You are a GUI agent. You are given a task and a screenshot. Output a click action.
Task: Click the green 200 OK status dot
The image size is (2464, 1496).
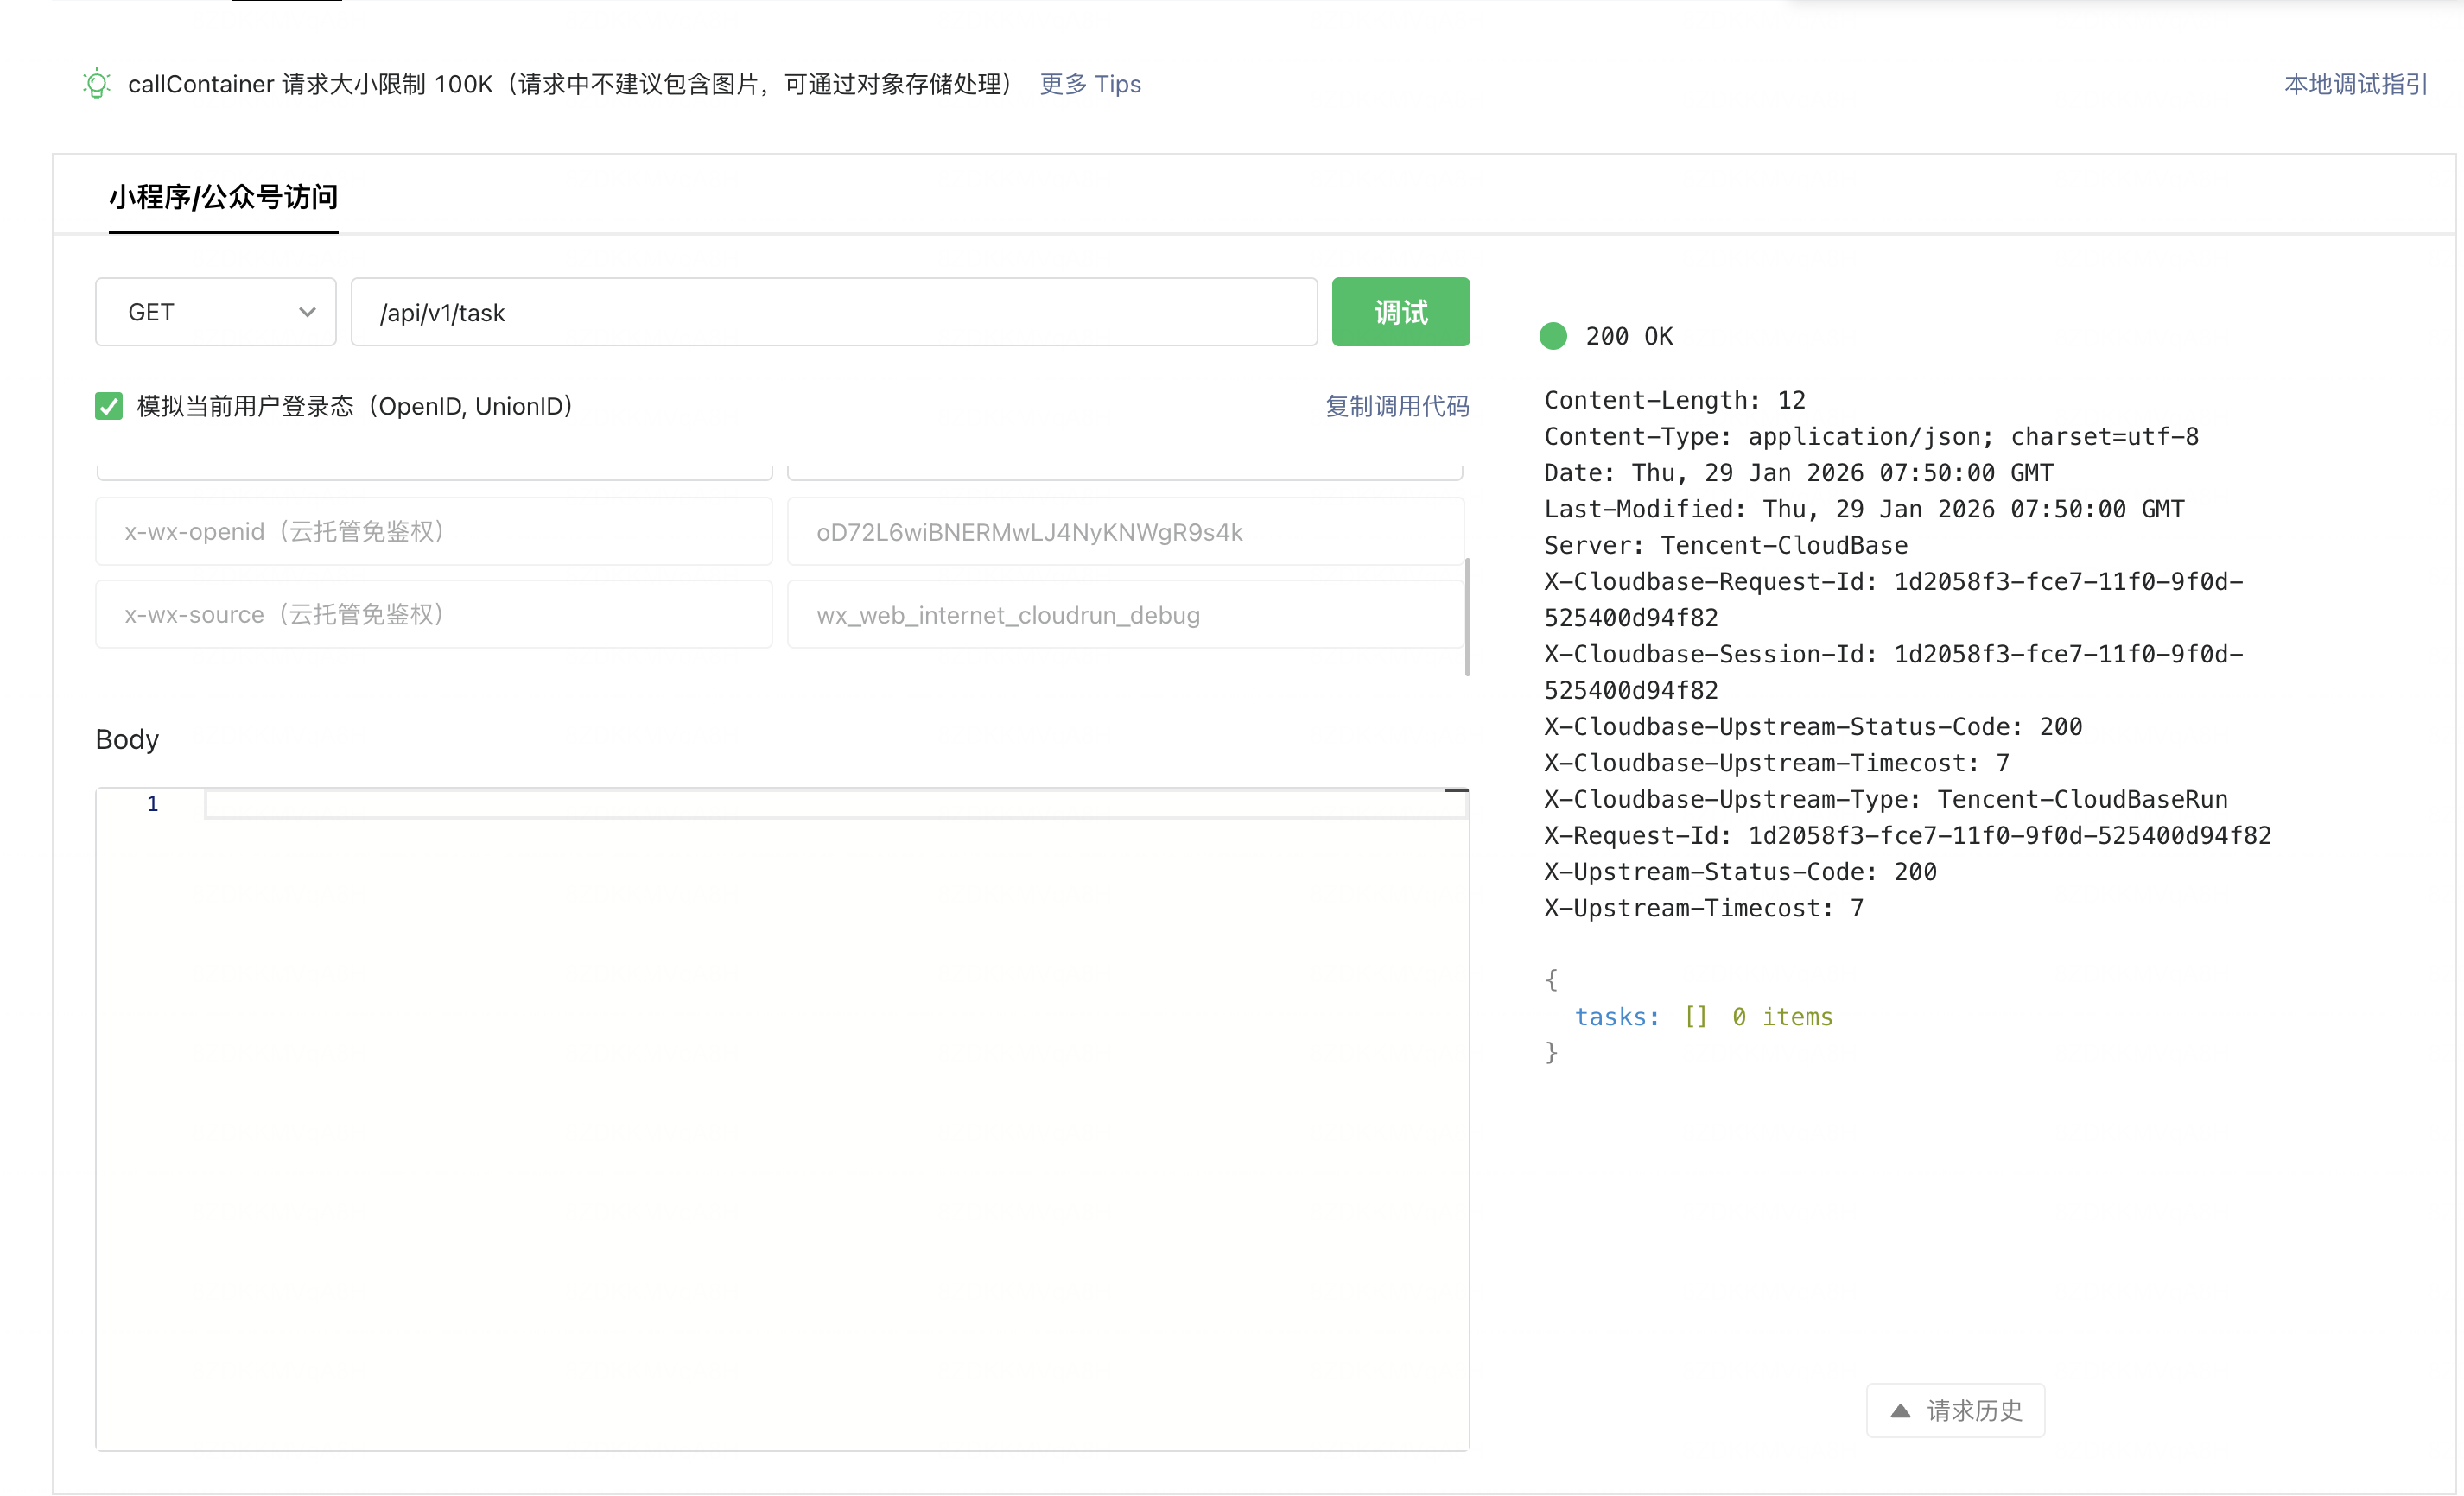pyautogui.click(x=1553, y=336)
